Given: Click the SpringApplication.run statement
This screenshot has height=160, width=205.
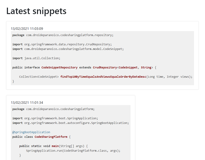Looking at the screenshot, I should tap(73, 151).
